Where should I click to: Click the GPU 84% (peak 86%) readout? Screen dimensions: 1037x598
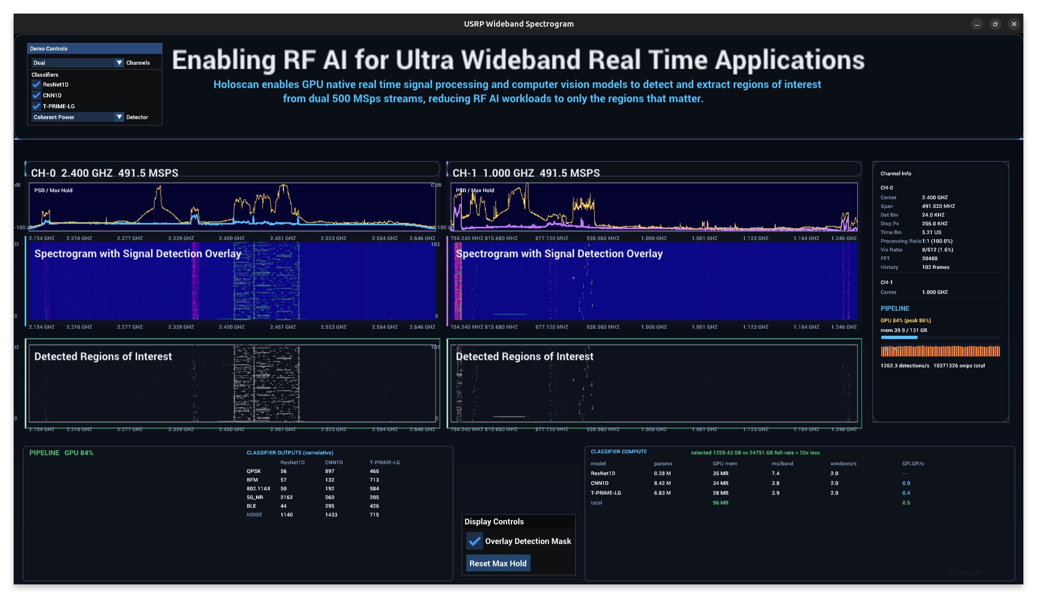point(906,320)
